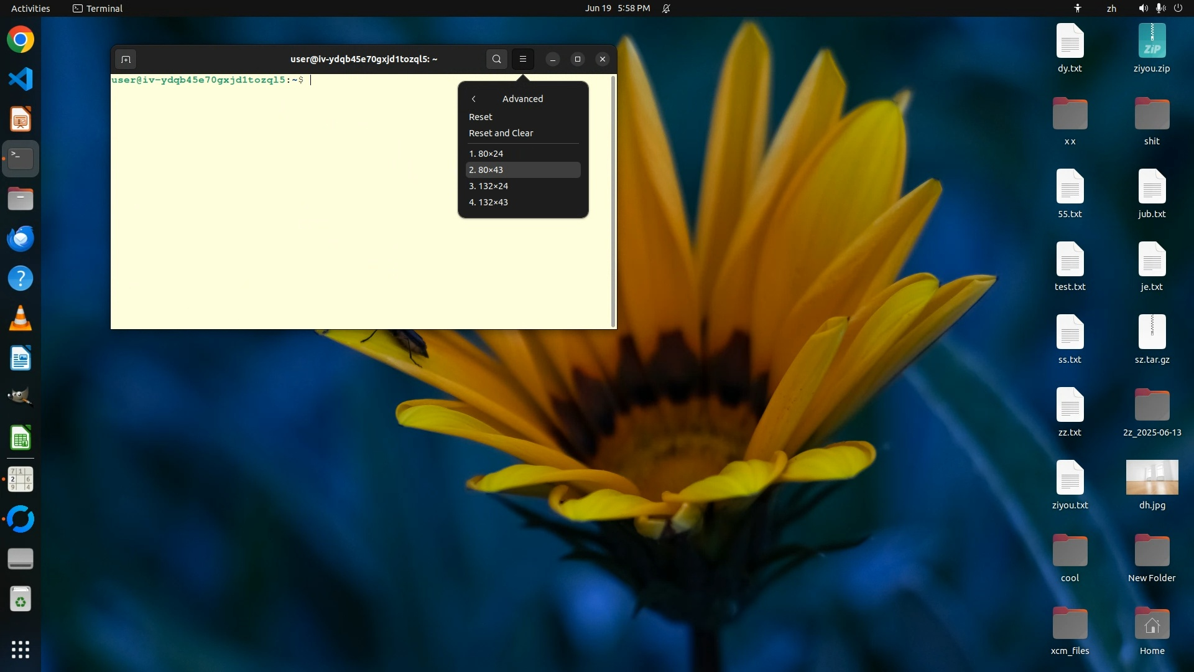Set terminal size to 132×43
The height and width of the screenshot is (672, 1194).
(x=489, y=202)
